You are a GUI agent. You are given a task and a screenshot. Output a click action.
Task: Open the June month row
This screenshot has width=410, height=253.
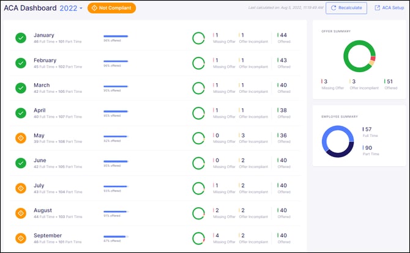155,163
